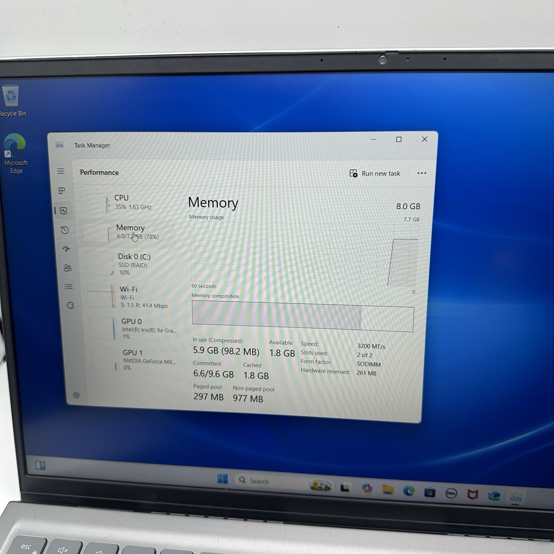Click the In use 5.9 GB (98.2 MB) value
554x554 pixels.
pos(226,351)
